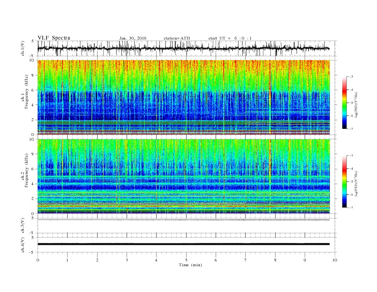Click inside the ch.1 spectrogram panel
The width and height of the screenshot is (377, 292).
[x=184, y=97]
